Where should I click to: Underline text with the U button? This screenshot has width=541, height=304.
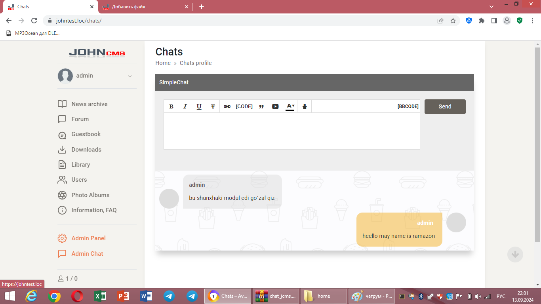(x=199, y=106)
